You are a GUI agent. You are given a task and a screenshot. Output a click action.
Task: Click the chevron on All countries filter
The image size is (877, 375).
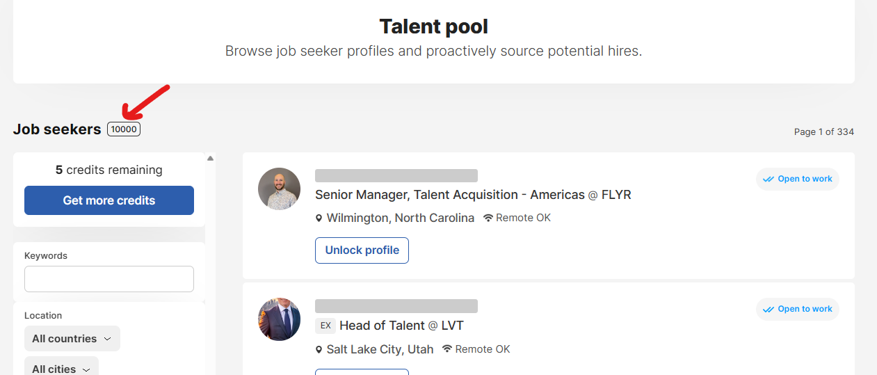pos(107,339)
